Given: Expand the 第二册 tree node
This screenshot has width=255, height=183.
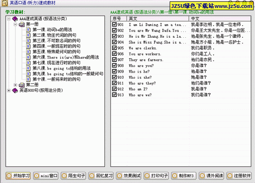Looking at the screenshot, I should [x=15, y=85].
